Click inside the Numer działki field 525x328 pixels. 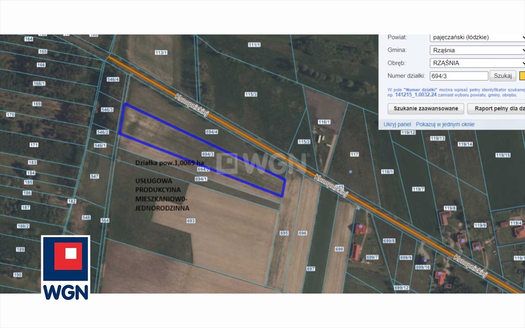(459, 76)
